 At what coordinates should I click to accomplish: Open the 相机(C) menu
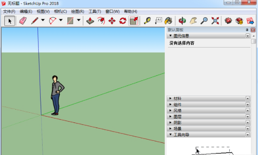[60, 11]
